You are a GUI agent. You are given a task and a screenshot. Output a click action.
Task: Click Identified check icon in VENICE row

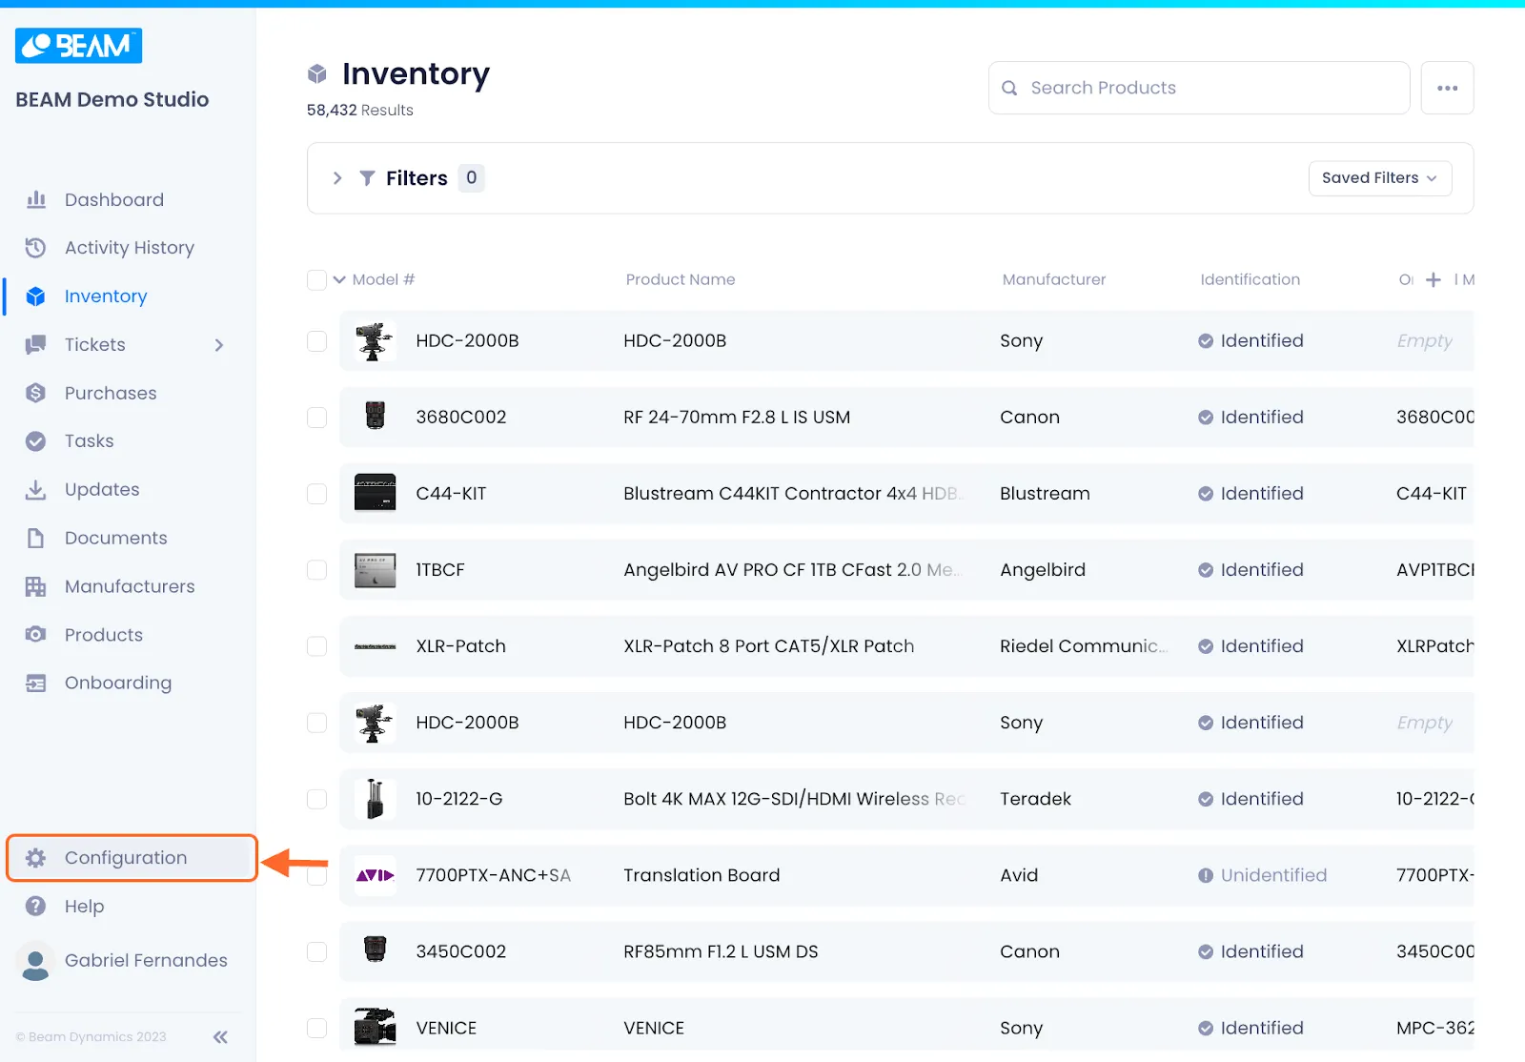pos(1206,1028)
